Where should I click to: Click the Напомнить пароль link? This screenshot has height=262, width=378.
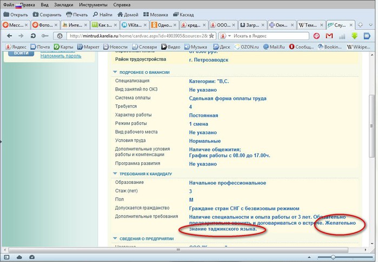tap(61, 56)
